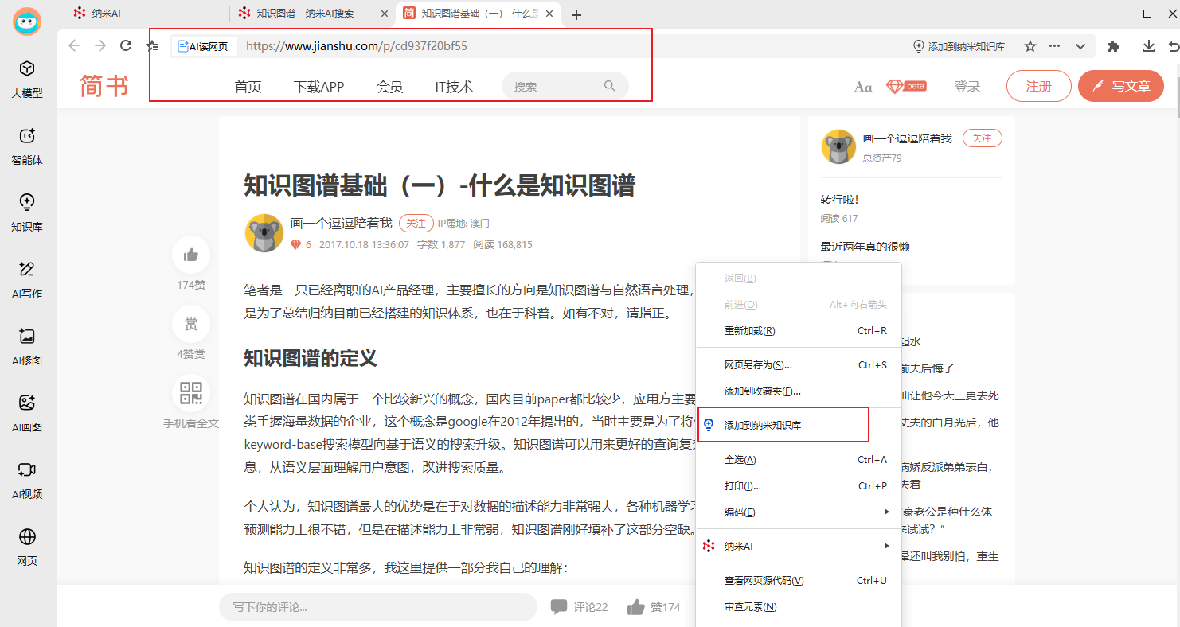Go to 首页 in the site navigation
The height and width of the screenshot is (627, 1180).
[248, 87]
